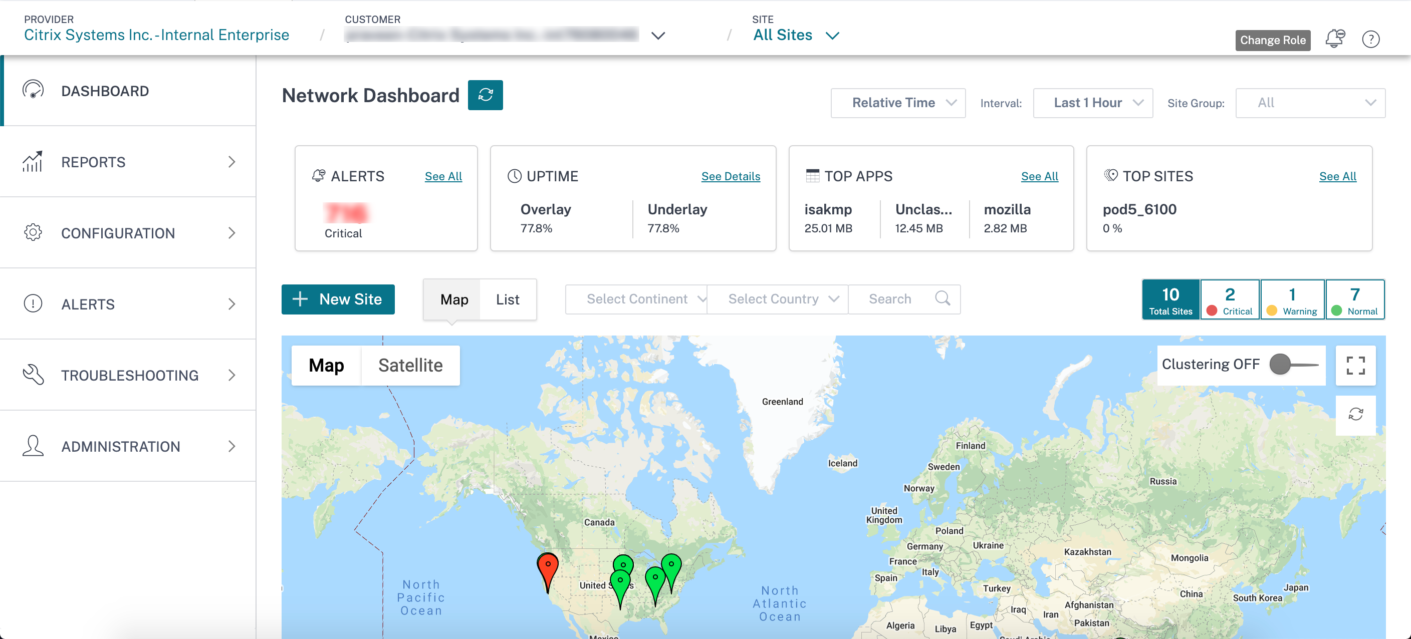This screenshot has height=639, width=1411.
Task: Click the Configuration gear icon in sidebar
Action: point(33,233)
